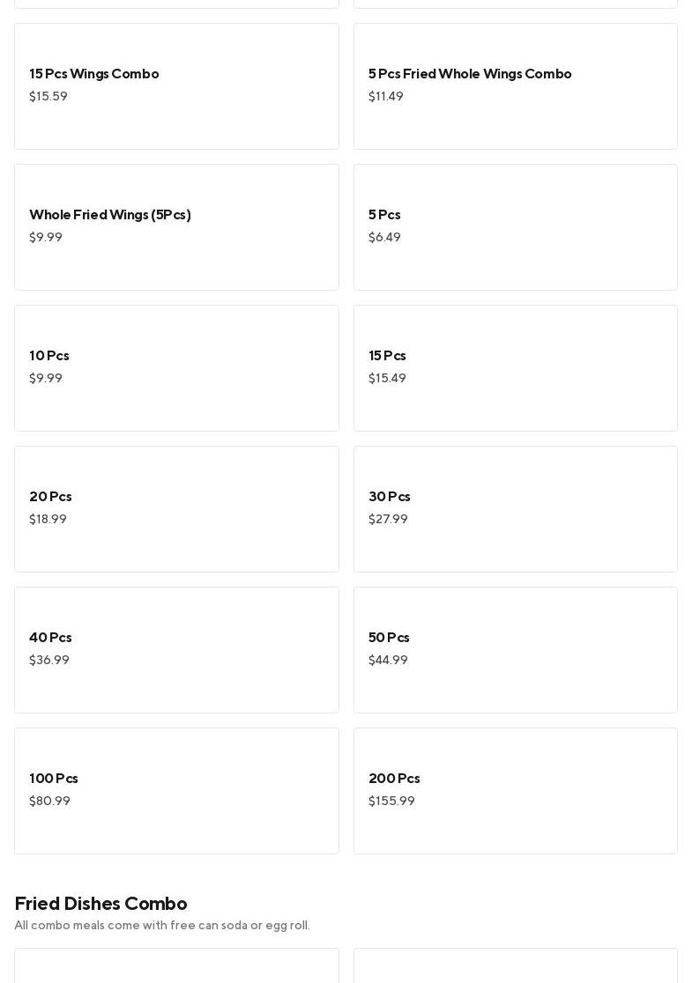Select the 10 Pcs menu card
Screen dimensions: 692x983
click(176, 368)
